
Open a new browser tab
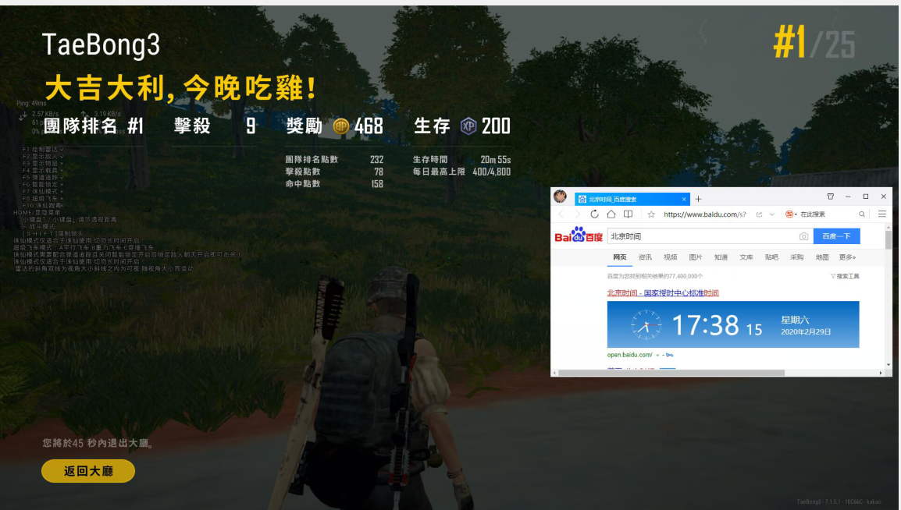click(x=698, y=199)
